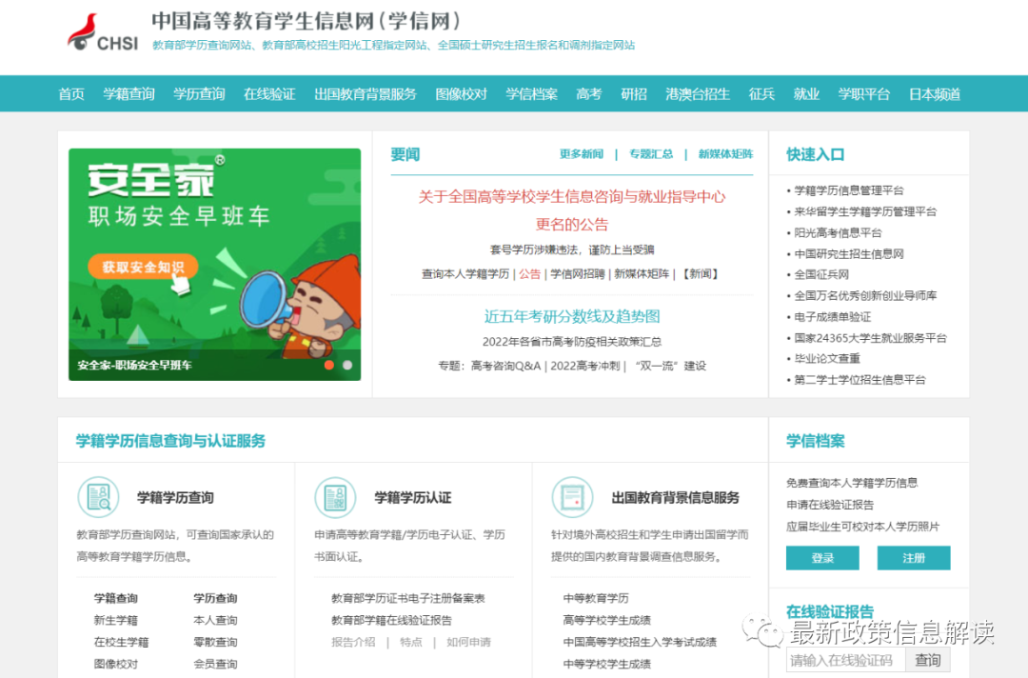Open the 毕业论文查重 quick link
Screen dimensions: 1028x678
click(x=824, y=359)
